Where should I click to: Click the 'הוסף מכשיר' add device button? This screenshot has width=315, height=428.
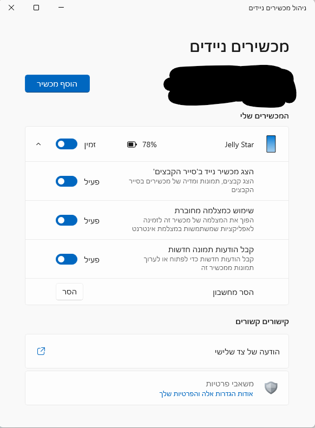[57, 83]
